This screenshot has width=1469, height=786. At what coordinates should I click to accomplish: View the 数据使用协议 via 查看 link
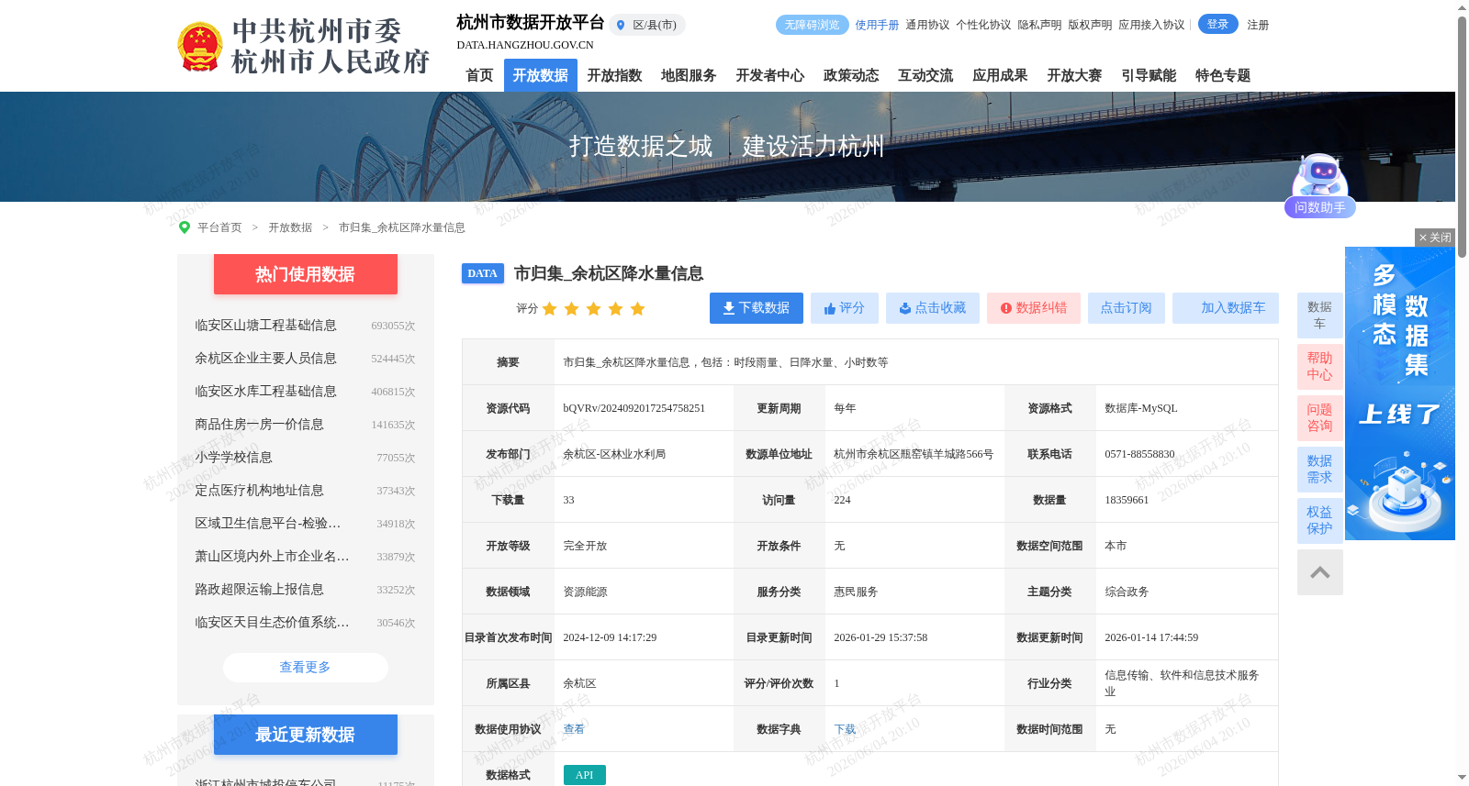[x=574, y=729]
